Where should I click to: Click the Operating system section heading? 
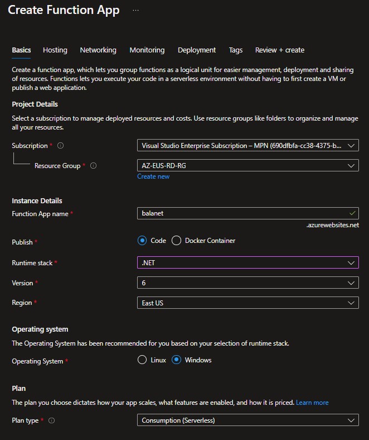coord(40,329)
